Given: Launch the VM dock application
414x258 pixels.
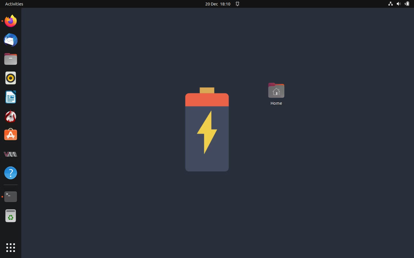Looking at the screenshot, I should (11, 154).
